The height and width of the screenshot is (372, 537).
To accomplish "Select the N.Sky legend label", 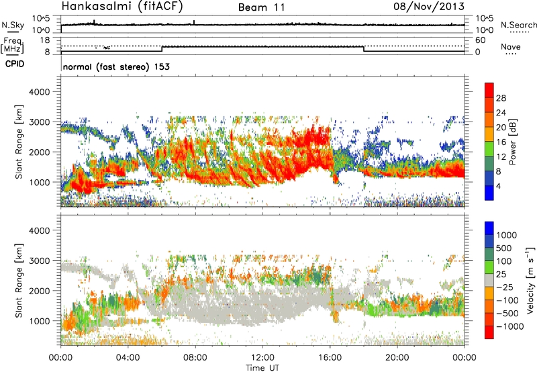I will click(x=13, y=25).
